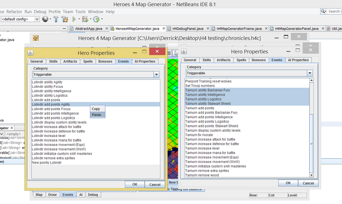Select 'Pierpont Training reset wolves' row
This screenshot has width=342, height=204.
pos(247,81)
